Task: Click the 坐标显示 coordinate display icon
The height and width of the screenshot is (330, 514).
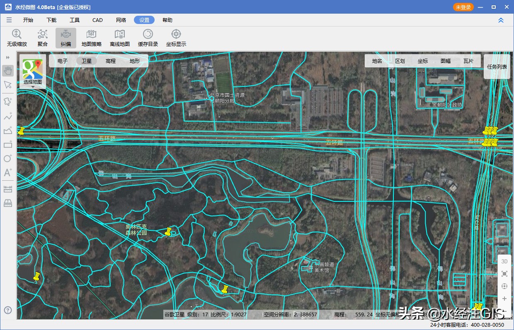Action: [x=176, y=38]
